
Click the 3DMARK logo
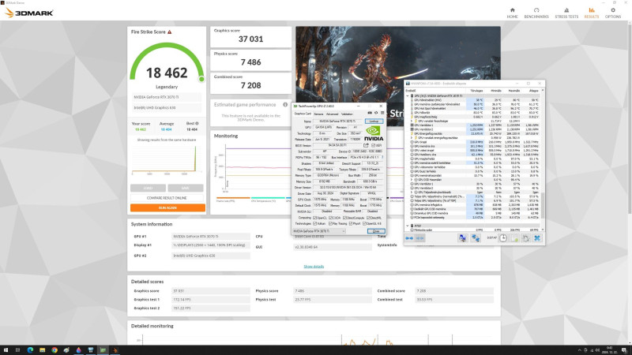pyautogui.click(x=29, y=13)
